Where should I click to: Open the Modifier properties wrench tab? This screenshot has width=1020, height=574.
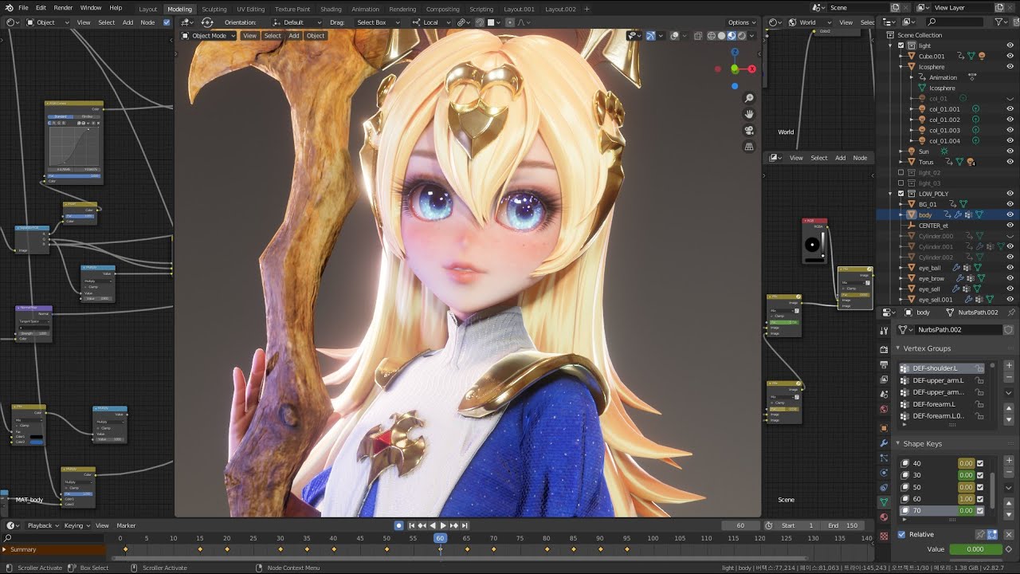click(x=884, y=442)
